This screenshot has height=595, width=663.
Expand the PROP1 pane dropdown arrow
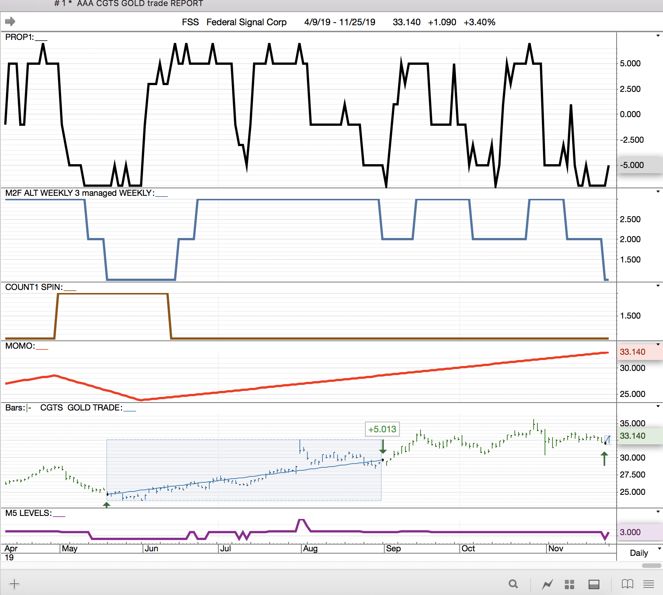click(658, 36)
